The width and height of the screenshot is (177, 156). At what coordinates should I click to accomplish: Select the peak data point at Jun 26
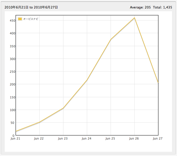135,18
